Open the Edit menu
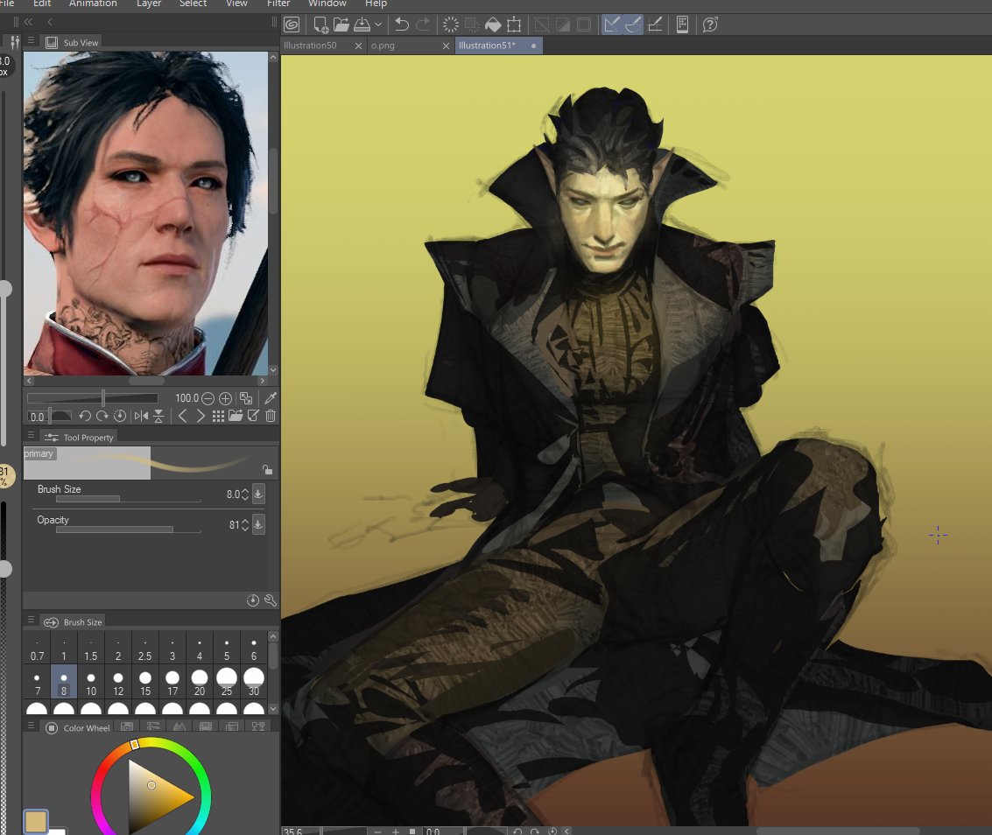992x835 pixels. 42,4
